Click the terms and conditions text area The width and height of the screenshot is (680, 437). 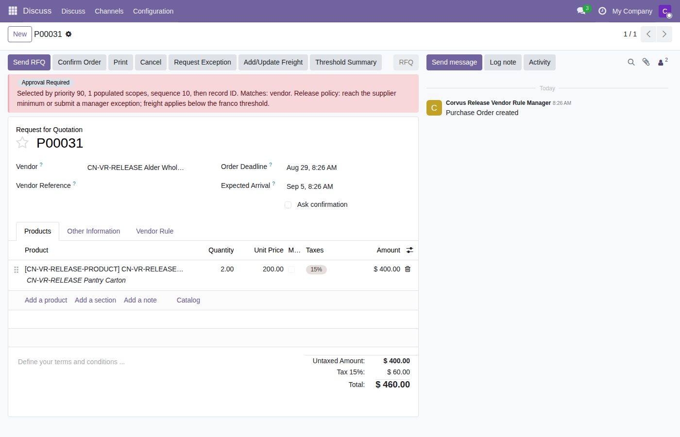155,362
